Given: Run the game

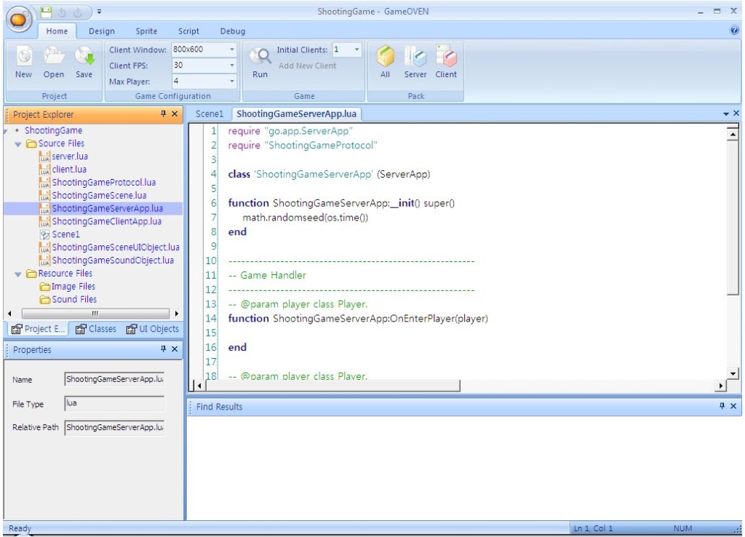Looking at the screenshot, I should 260,62.
